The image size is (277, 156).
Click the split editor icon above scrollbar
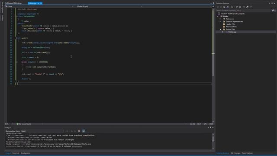pos(213,6)
